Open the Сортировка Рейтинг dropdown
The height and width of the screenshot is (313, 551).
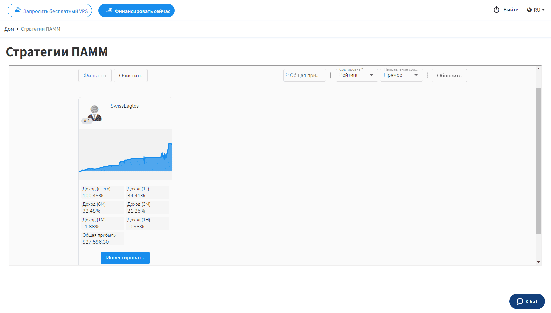pyautogui.click(x=357, y=75)
